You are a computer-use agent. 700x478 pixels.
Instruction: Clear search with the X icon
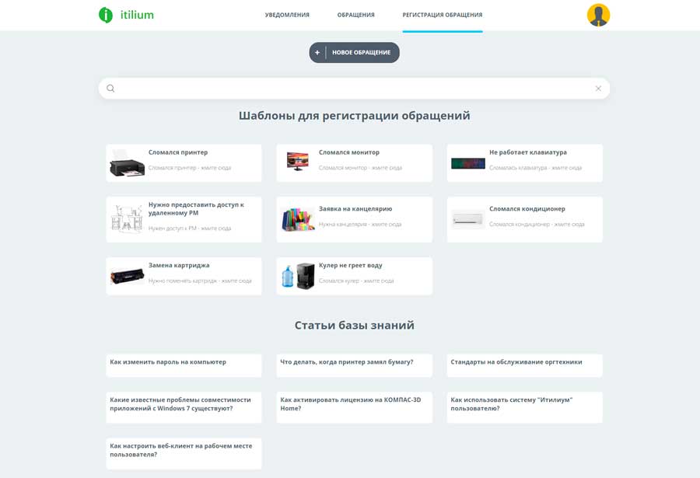click(598, 89)
